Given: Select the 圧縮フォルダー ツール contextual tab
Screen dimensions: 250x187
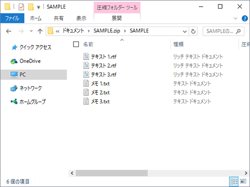Looking at the screenshot, I should pyautogui.click(x=117, y=8).
